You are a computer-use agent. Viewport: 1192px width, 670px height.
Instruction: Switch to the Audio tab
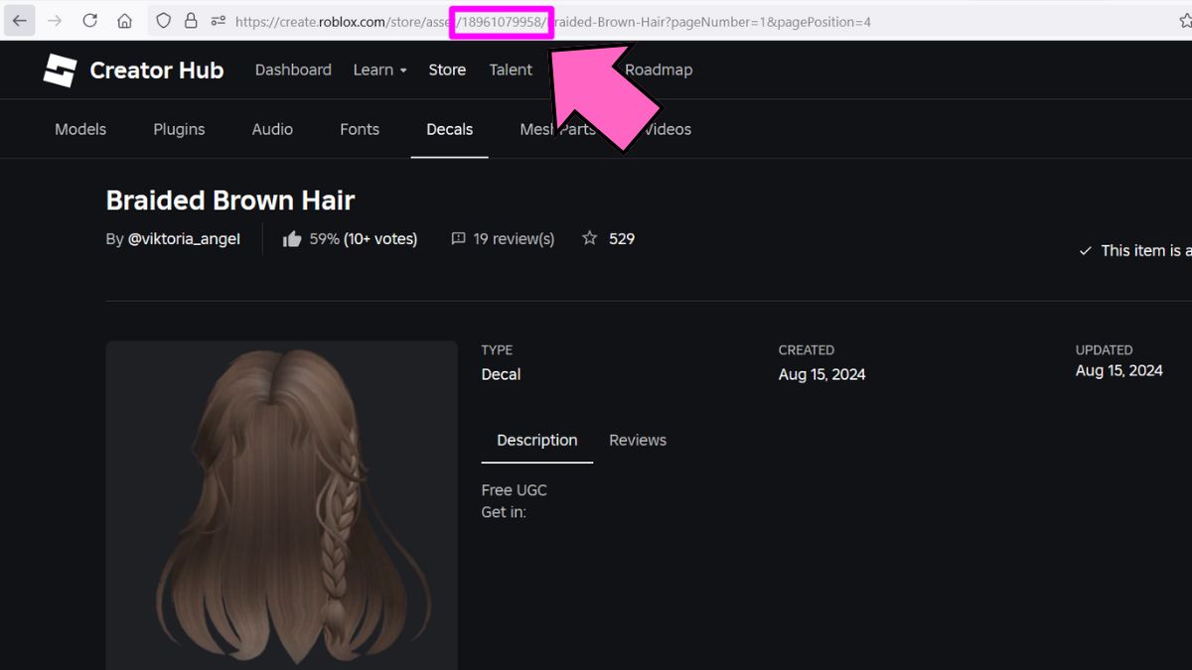pos(272,129)
